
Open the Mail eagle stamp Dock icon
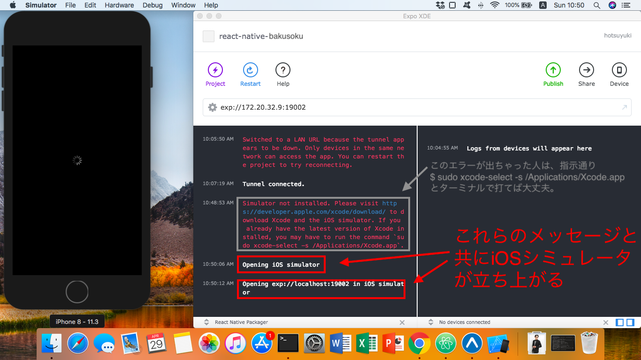click(x=130, y=344)
